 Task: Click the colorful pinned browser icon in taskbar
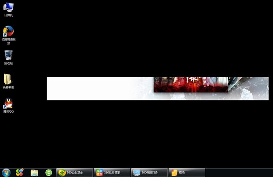coord(20,172)
